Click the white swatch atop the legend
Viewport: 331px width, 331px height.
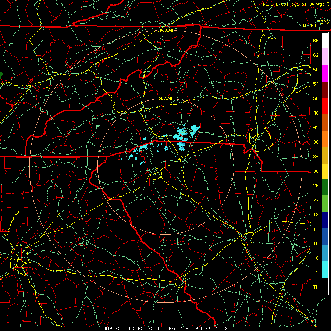point(325,40)
